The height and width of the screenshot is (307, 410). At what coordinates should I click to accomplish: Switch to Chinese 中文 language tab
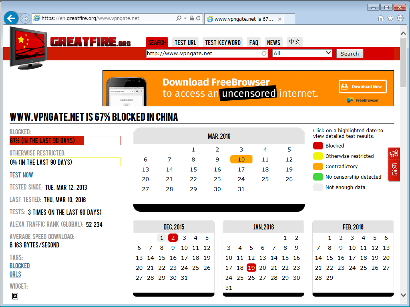pos(294,42)
